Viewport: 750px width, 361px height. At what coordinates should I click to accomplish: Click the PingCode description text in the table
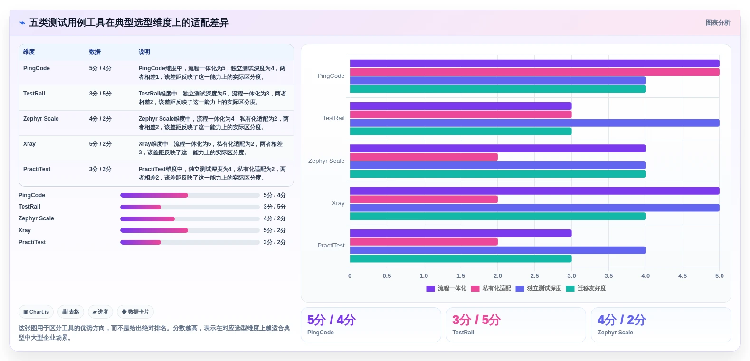click(212, 73)
